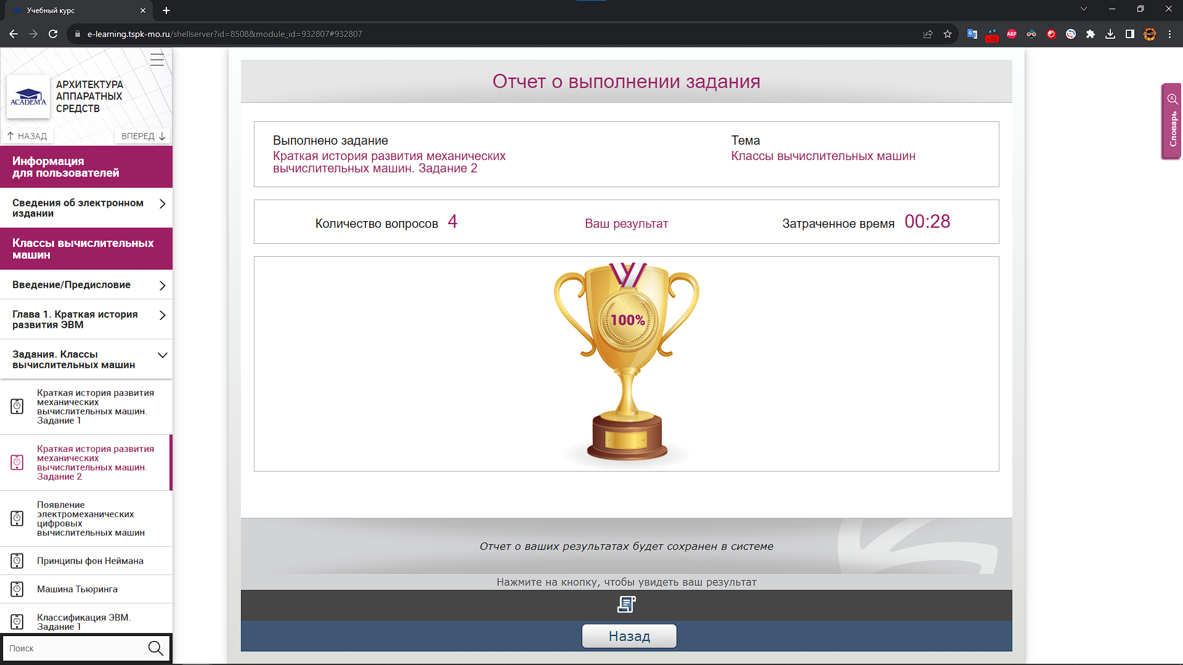Click the search magnifier icon in sidebar

click(155, 648)
